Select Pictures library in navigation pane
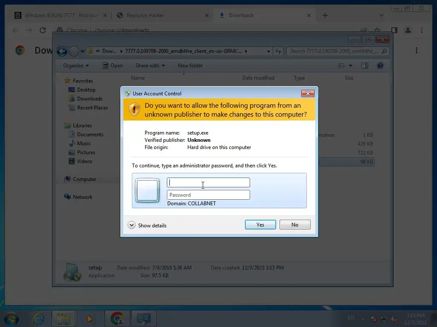Screen dimensions: 437x327 86,152
